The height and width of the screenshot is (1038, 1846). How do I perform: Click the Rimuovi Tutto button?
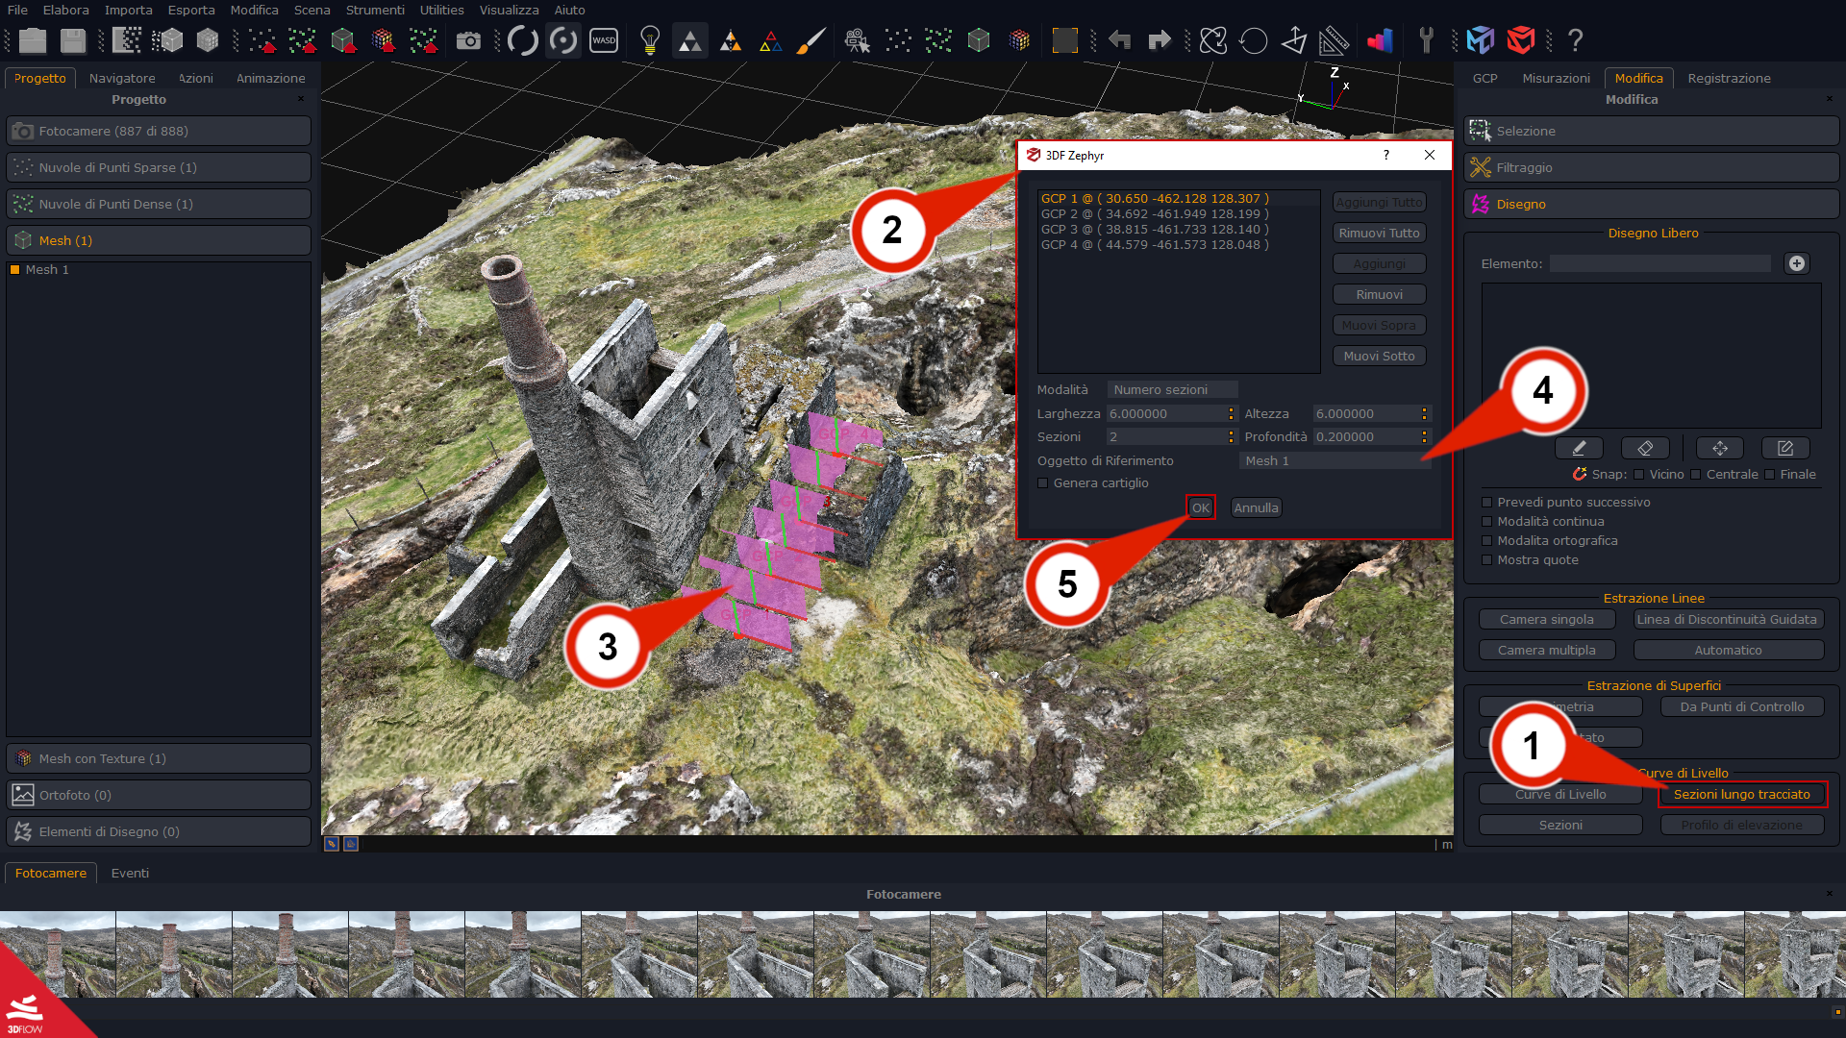(1379, 234)
